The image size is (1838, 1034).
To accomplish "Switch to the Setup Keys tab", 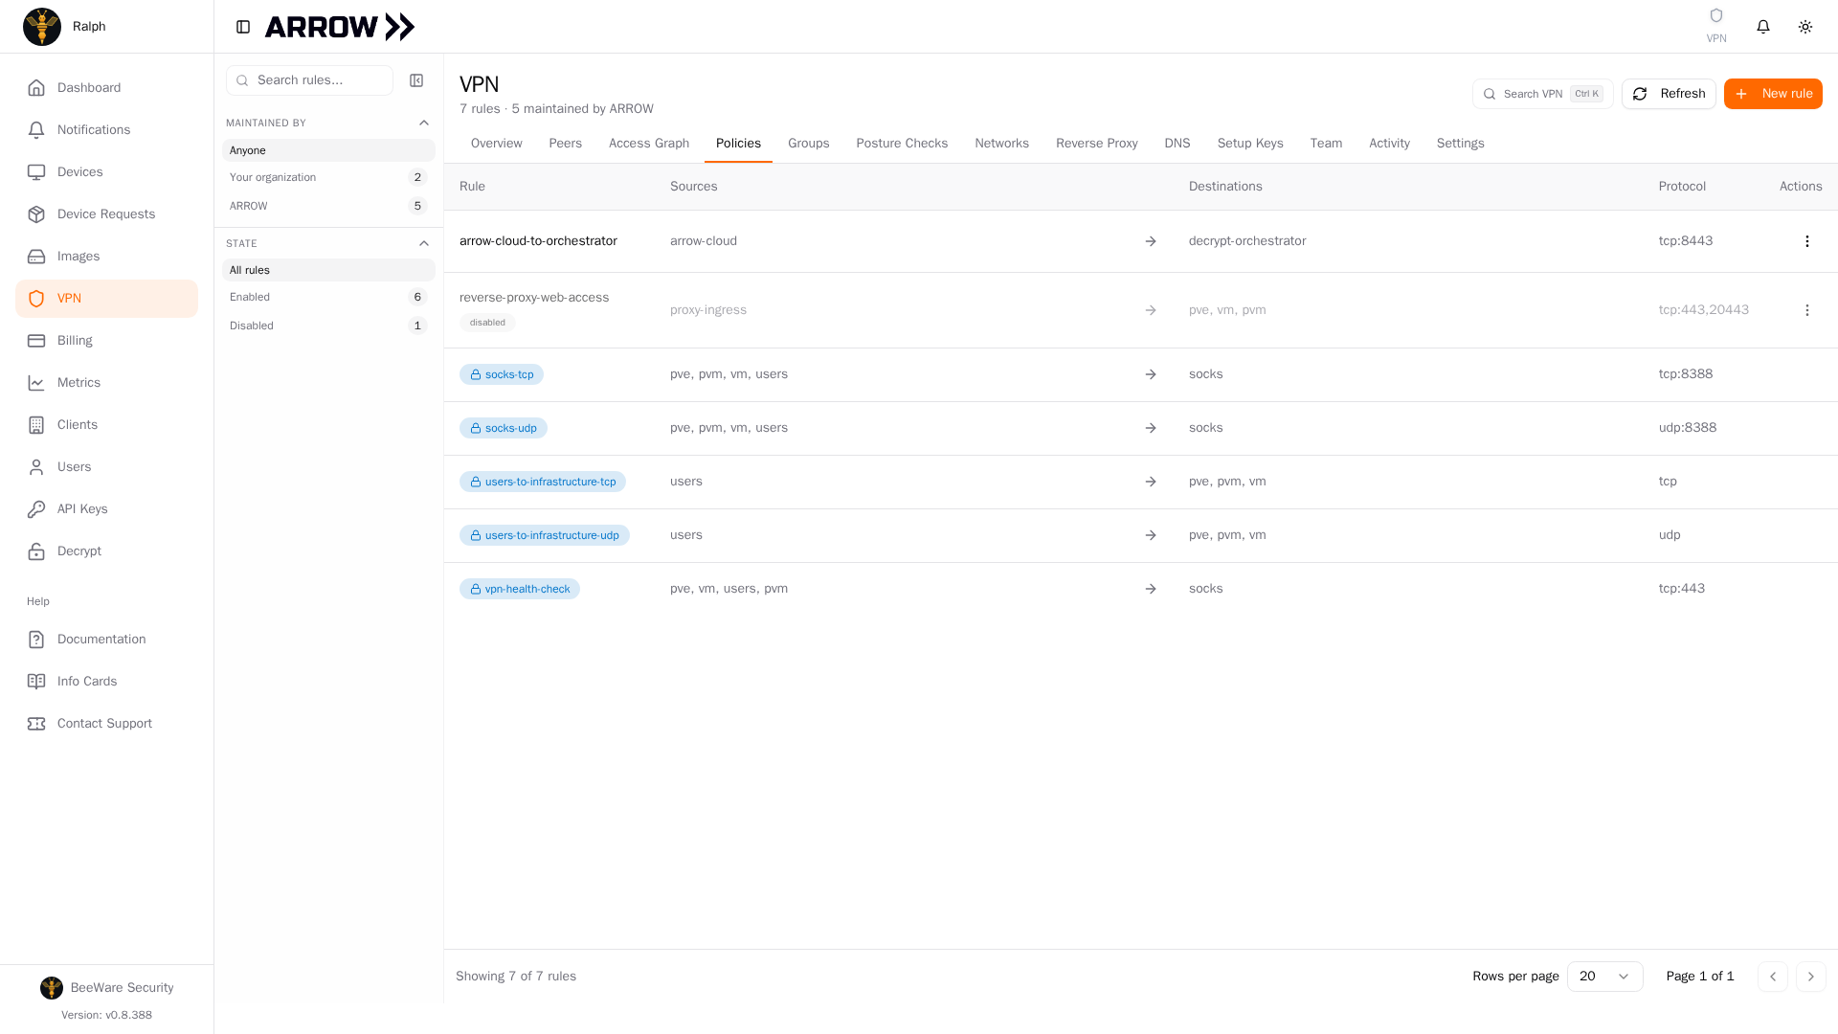I will (x=1250, y=144).
